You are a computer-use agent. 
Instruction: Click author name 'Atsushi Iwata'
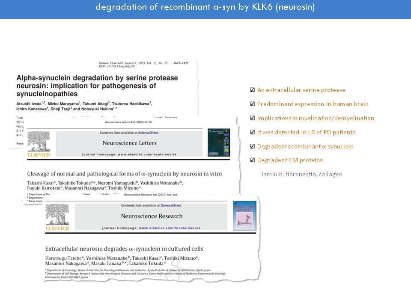[29, 104]
